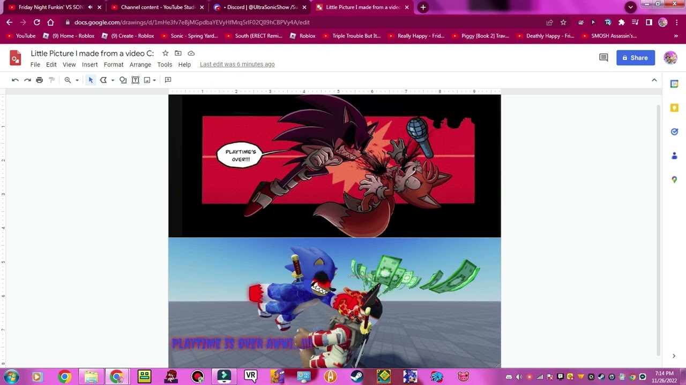Redo the last action

pos(27,80)
